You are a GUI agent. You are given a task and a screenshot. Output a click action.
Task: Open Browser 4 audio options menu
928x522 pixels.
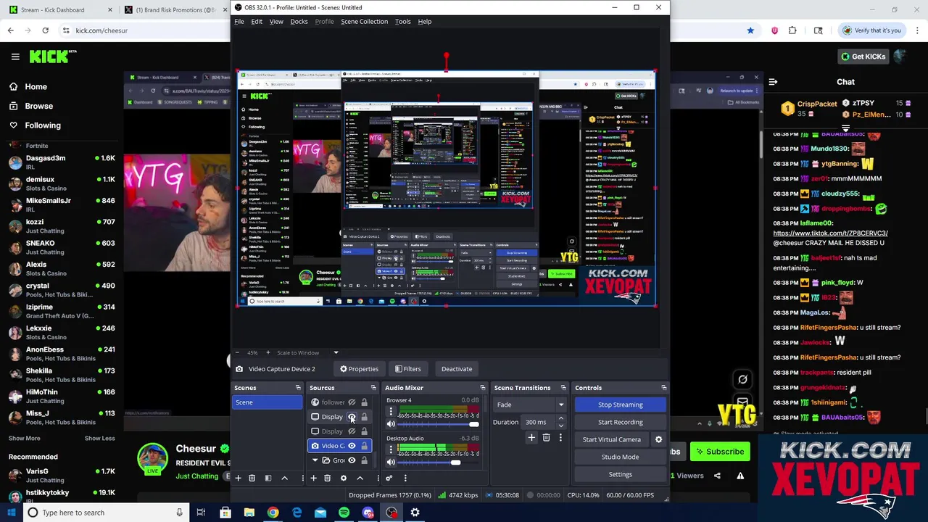391,411
